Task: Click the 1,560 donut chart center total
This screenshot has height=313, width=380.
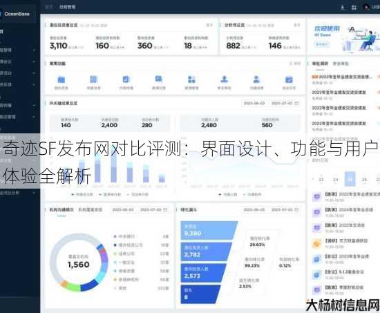Action: tap(79, 265)
